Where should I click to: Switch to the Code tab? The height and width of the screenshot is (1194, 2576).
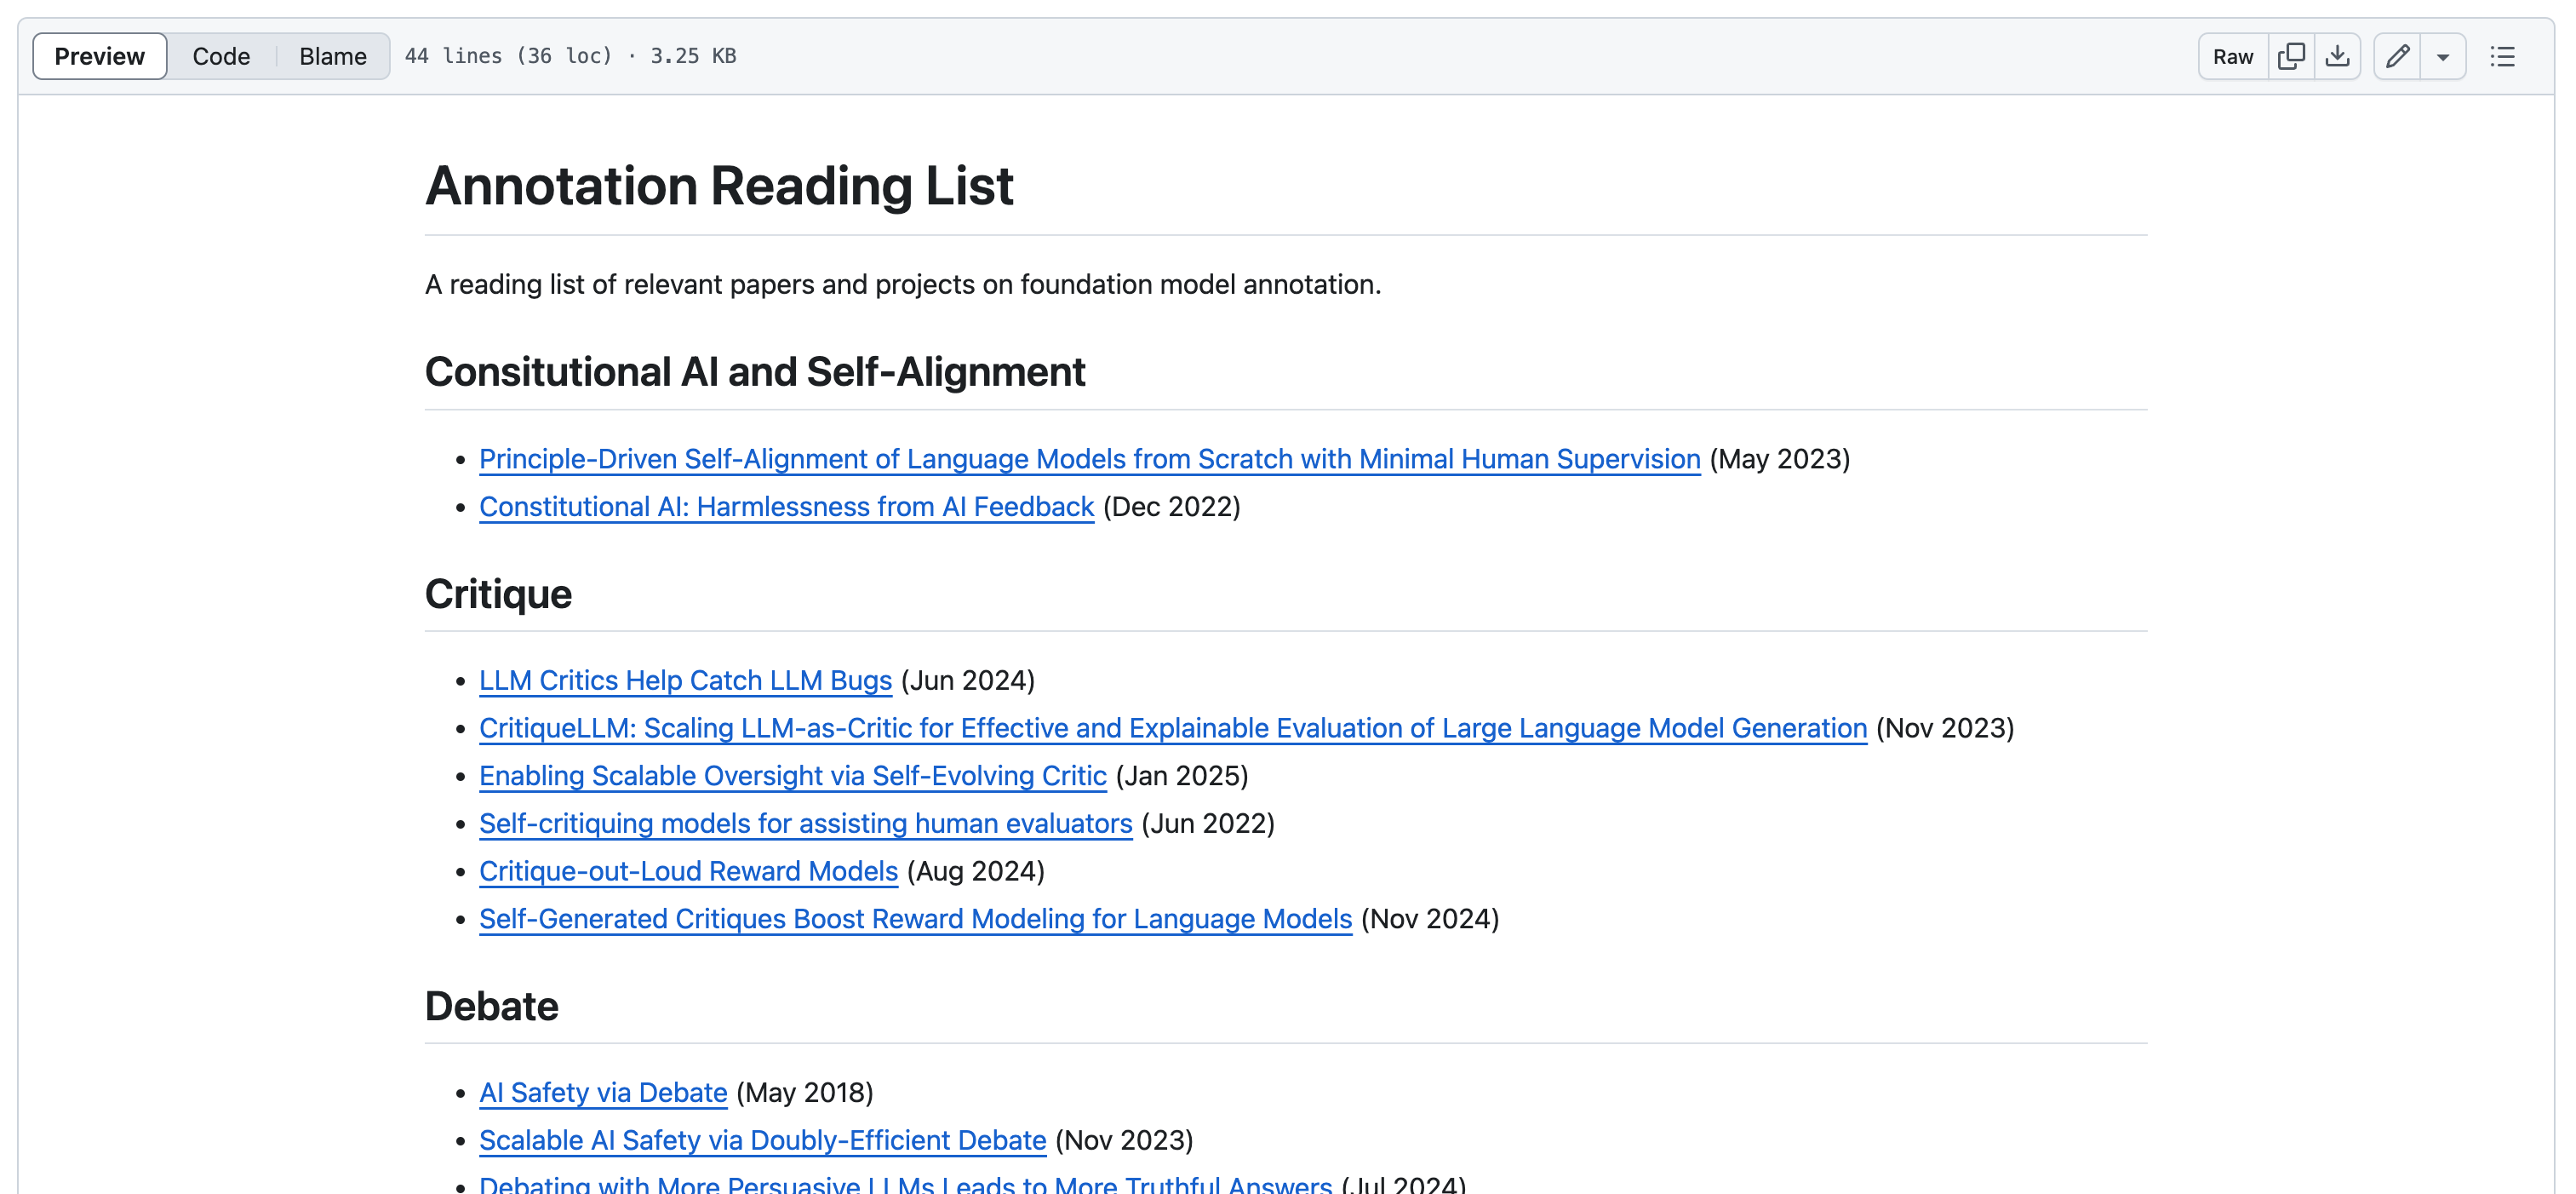221,56
